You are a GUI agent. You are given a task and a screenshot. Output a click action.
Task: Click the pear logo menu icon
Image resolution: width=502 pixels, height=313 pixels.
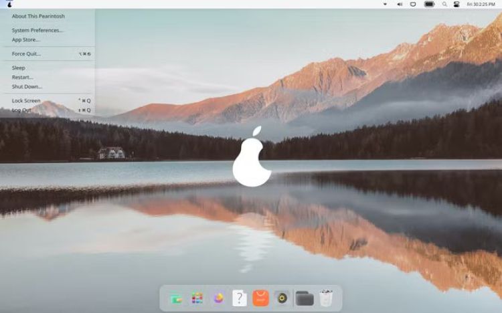pyautogui.click(x=9, y=4)
